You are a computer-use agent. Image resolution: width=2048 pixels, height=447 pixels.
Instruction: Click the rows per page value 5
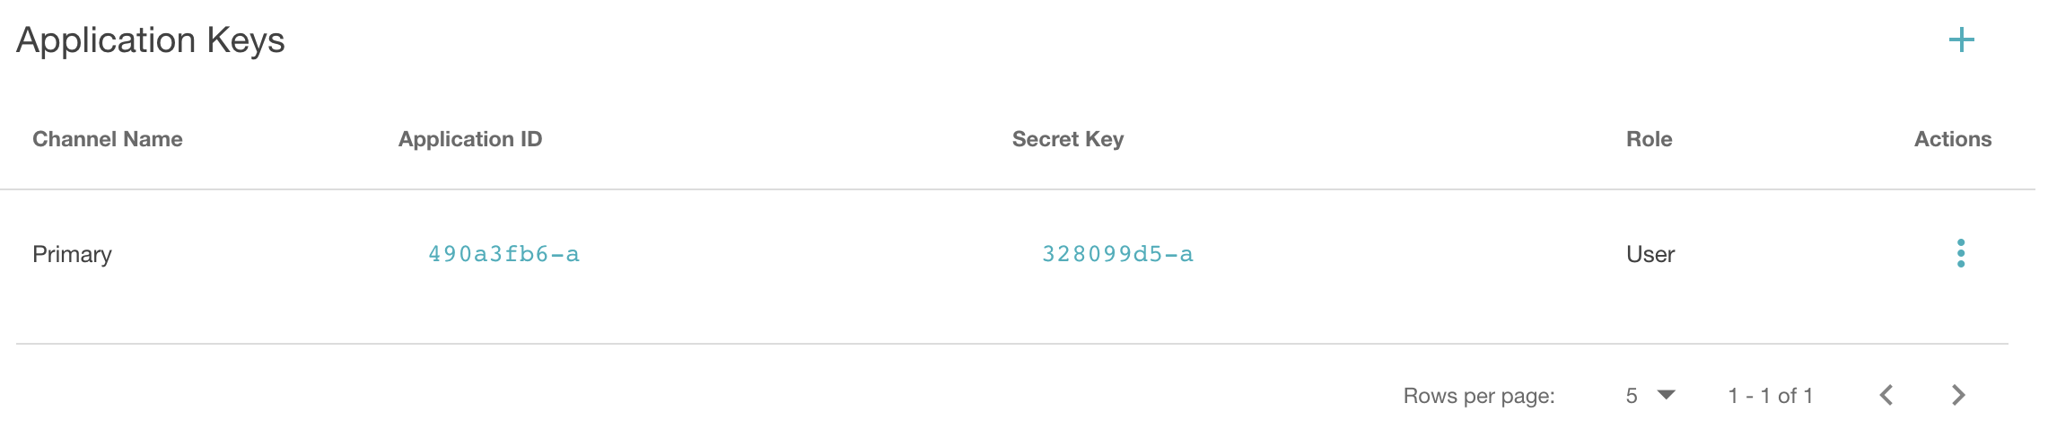tap(1632, 396)
